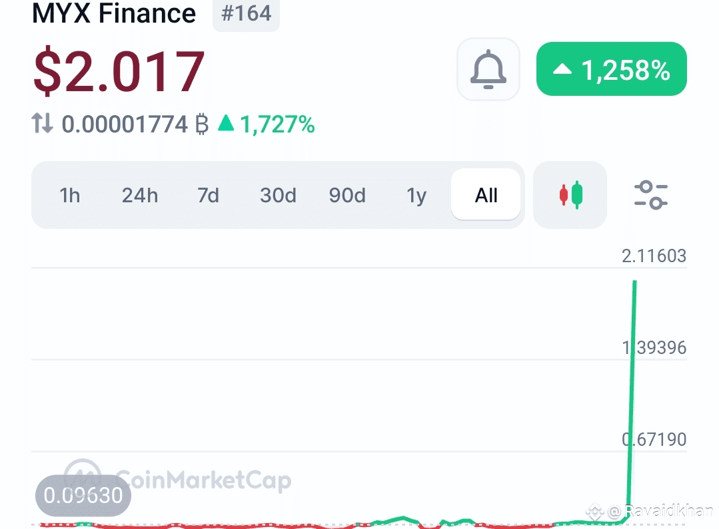Tap the green 1,258% change badge
This screenshot has width=719, height=529.
point(611,69)
